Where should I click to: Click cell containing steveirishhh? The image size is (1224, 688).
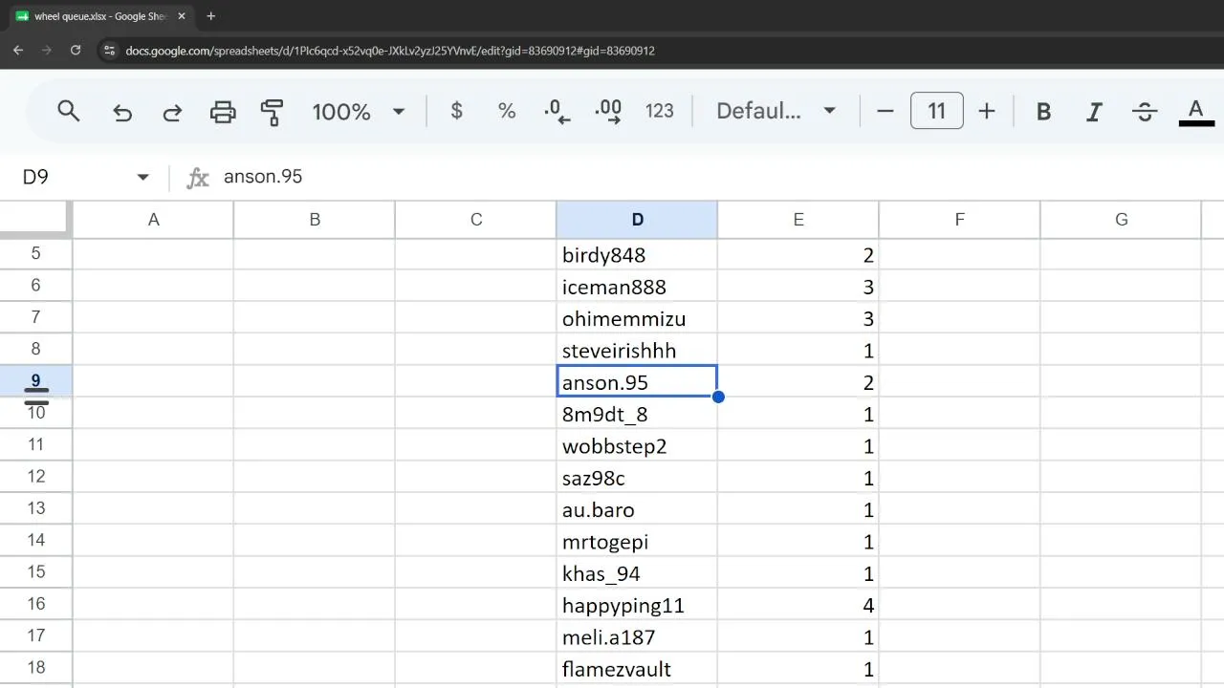[x=637, y=351]
